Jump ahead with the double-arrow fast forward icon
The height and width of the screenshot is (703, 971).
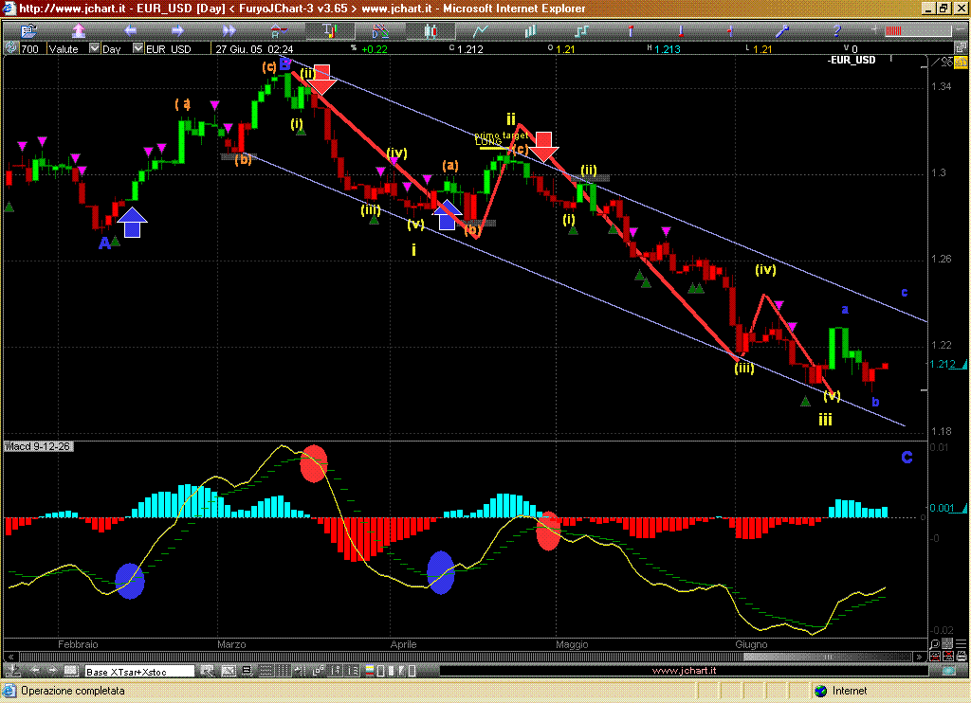[229, 30]
